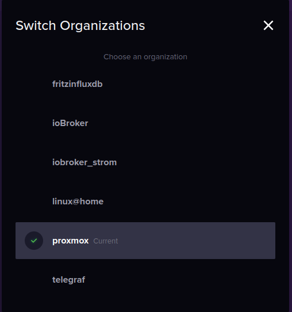Click the "Switch Organizations" heading
The width and height of the screenshot is (292, 312).
(80, 26)
